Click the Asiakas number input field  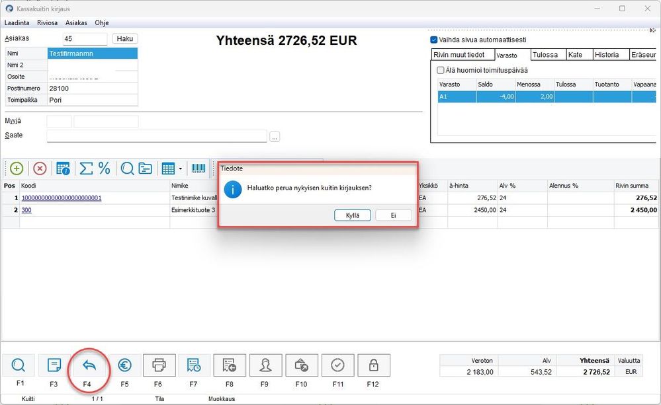point(85,39)
